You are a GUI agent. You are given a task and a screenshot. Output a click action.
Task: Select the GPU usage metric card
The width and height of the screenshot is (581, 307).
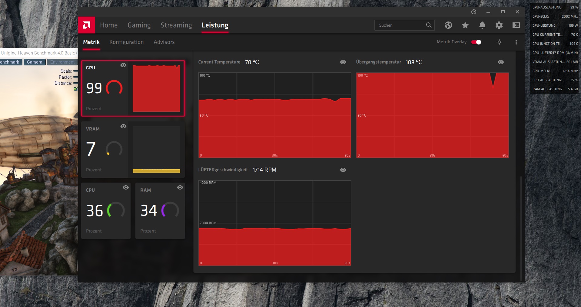point(133,88)
